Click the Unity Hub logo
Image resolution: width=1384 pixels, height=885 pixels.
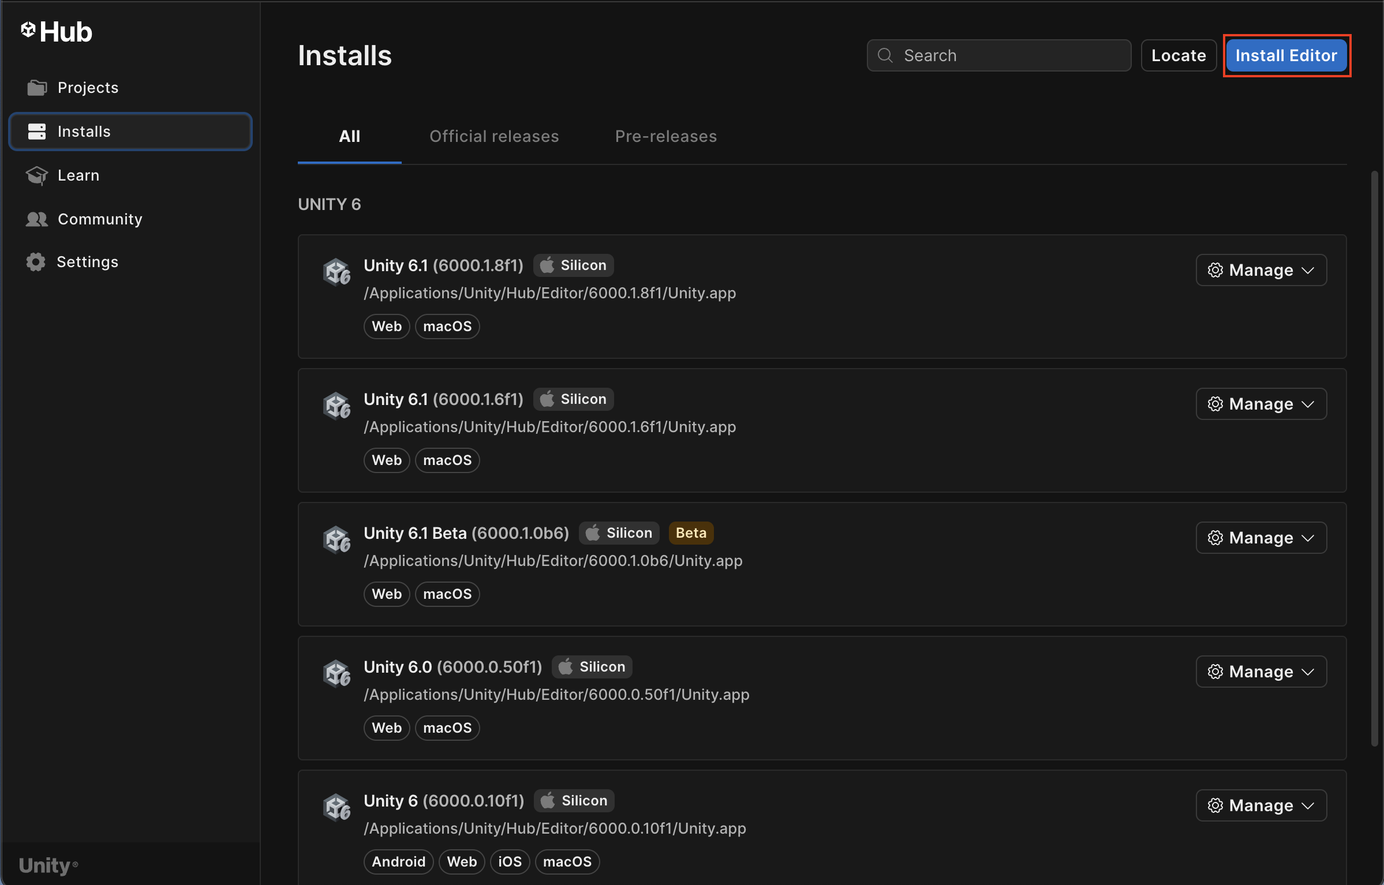pos(56,31)
